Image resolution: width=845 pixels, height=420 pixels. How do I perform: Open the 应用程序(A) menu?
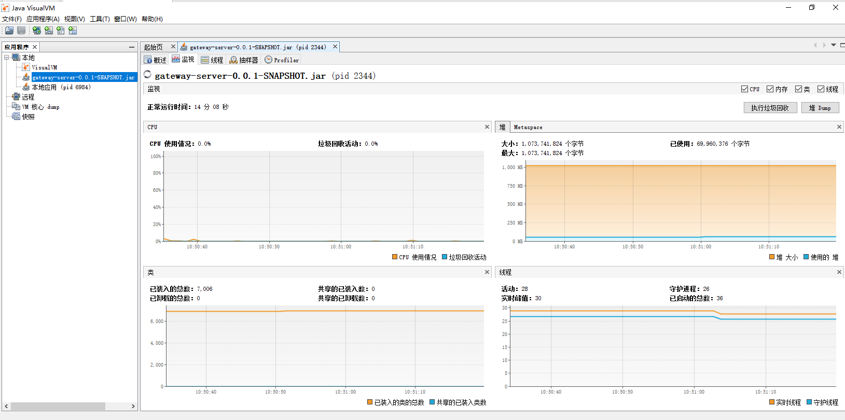[43, 19]
